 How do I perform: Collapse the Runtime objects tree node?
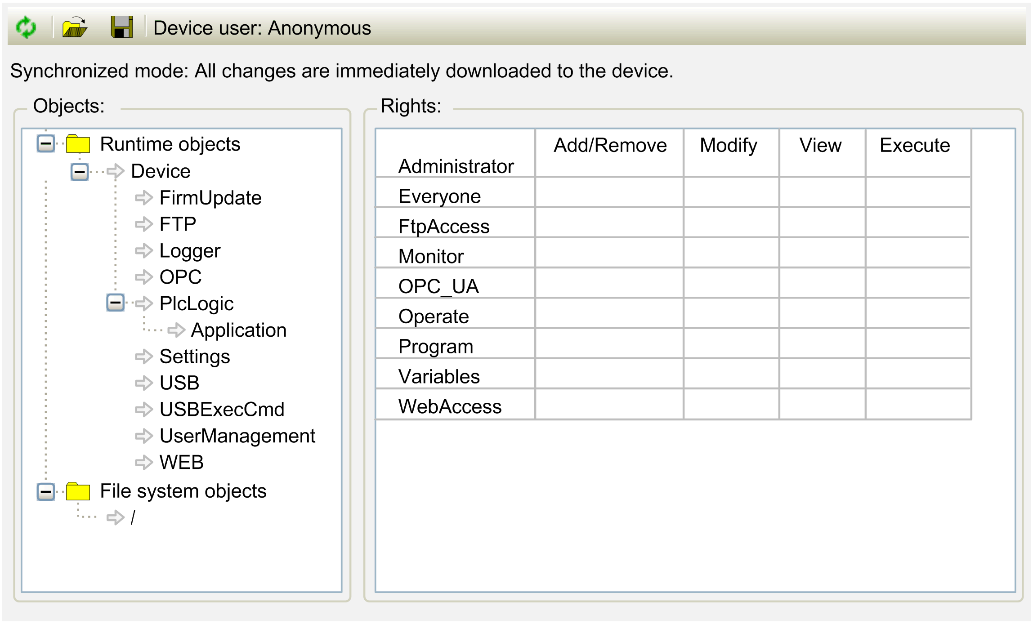point(46,144)
